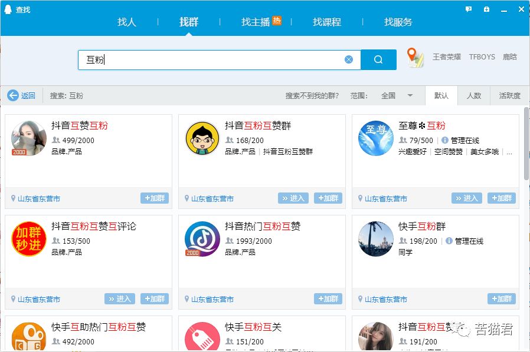Switch to the 找人 tab
The height and width of the screenshot is (352, 530).
tap(126, 22)
